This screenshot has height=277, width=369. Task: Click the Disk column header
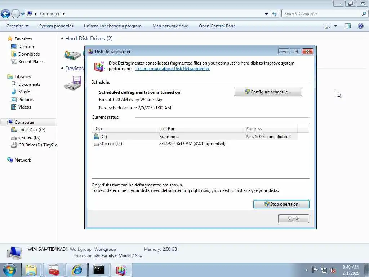point(125,129)
